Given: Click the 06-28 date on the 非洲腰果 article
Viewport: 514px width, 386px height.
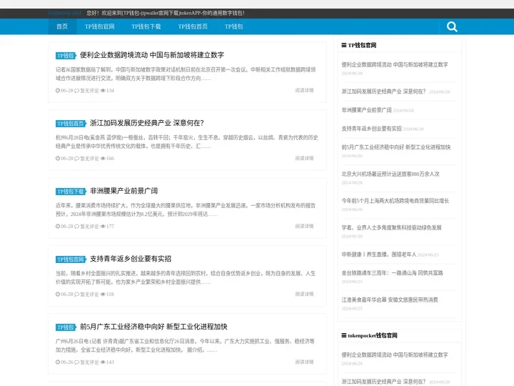Looking at the screenshot, I should coord(67,227).
